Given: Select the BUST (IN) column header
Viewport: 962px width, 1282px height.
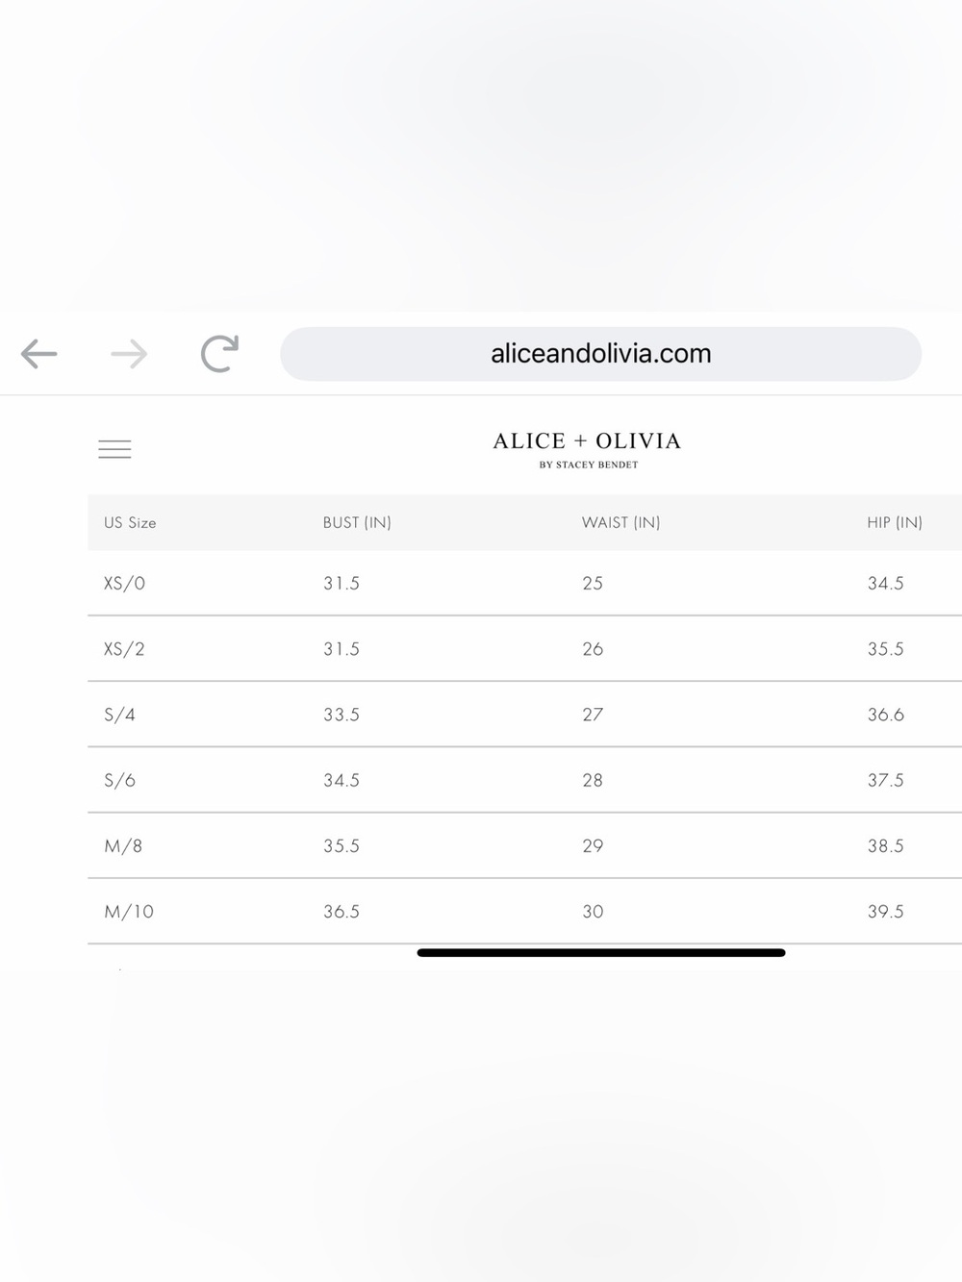Looking at the screenshot, I should [x=357, y=522].
